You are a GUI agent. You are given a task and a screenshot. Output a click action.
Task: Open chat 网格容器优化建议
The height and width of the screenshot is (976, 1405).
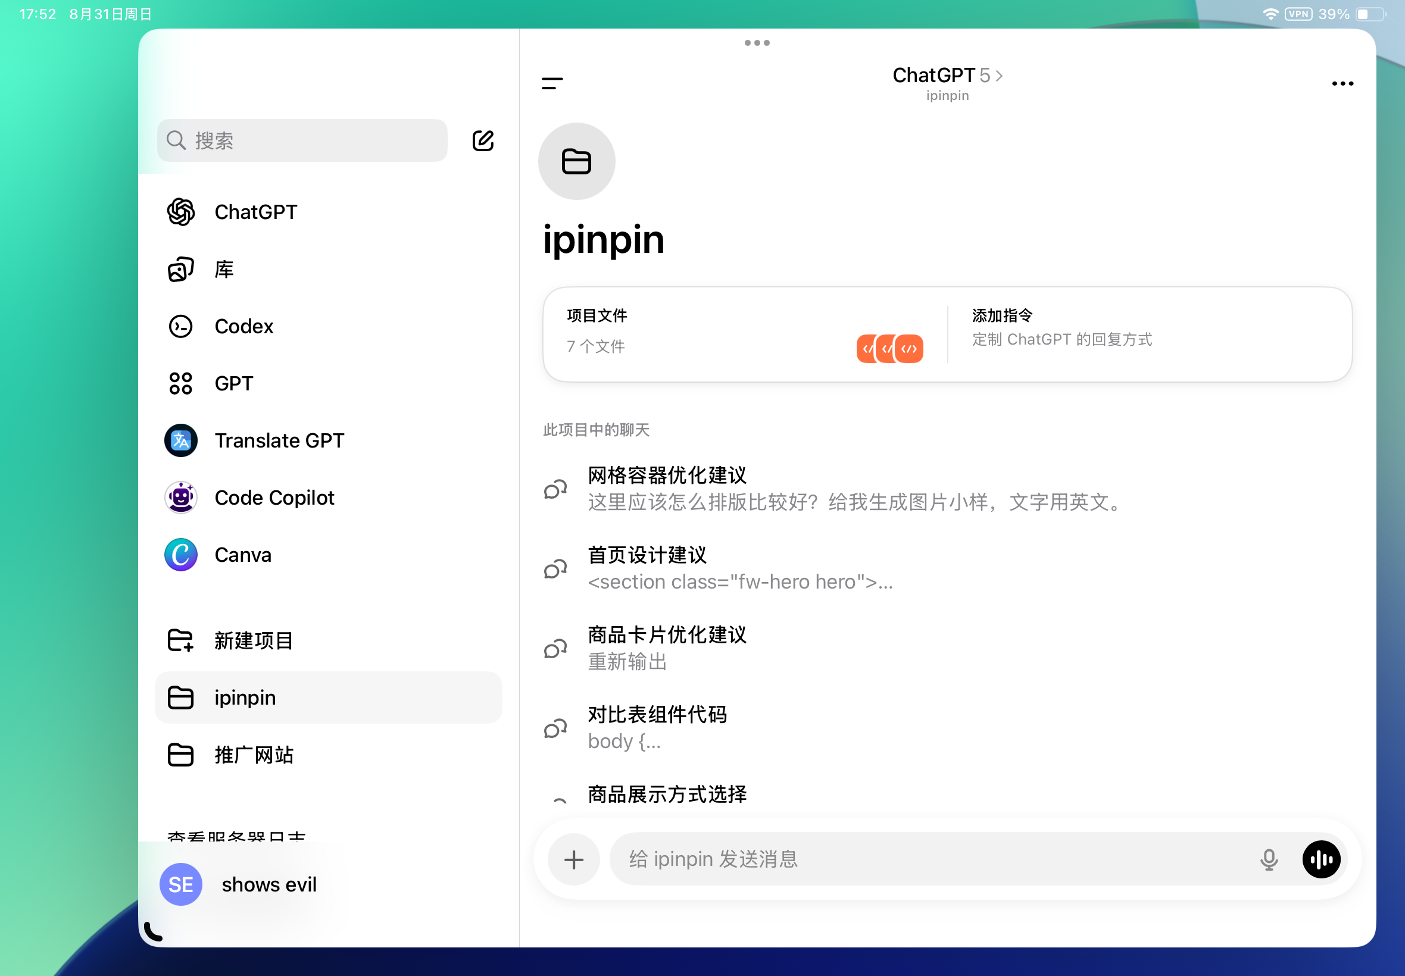click(947, 489)
